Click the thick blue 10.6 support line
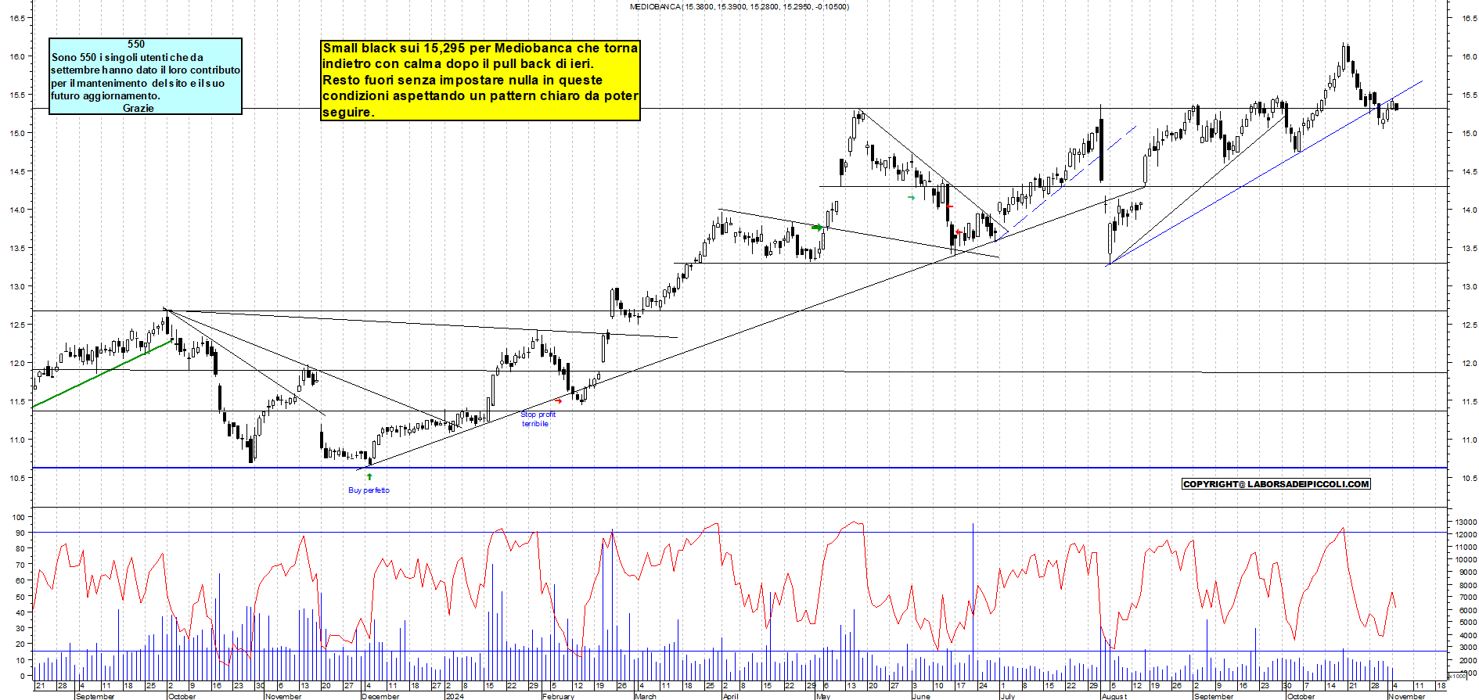The width and height of the screenshot is (1479, 700). pos(739,468)
